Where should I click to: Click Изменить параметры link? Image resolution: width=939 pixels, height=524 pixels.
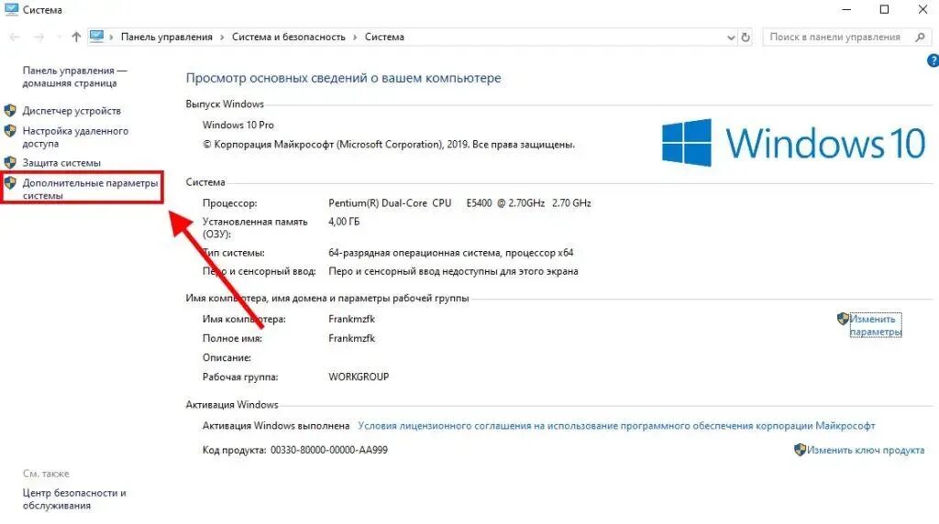(x=876, y=325)
